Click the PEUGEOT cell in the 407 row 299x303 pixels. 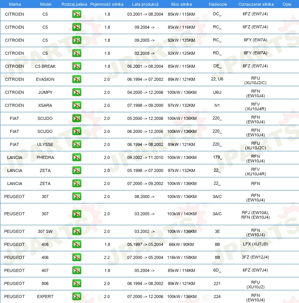[x=15, y=270]
